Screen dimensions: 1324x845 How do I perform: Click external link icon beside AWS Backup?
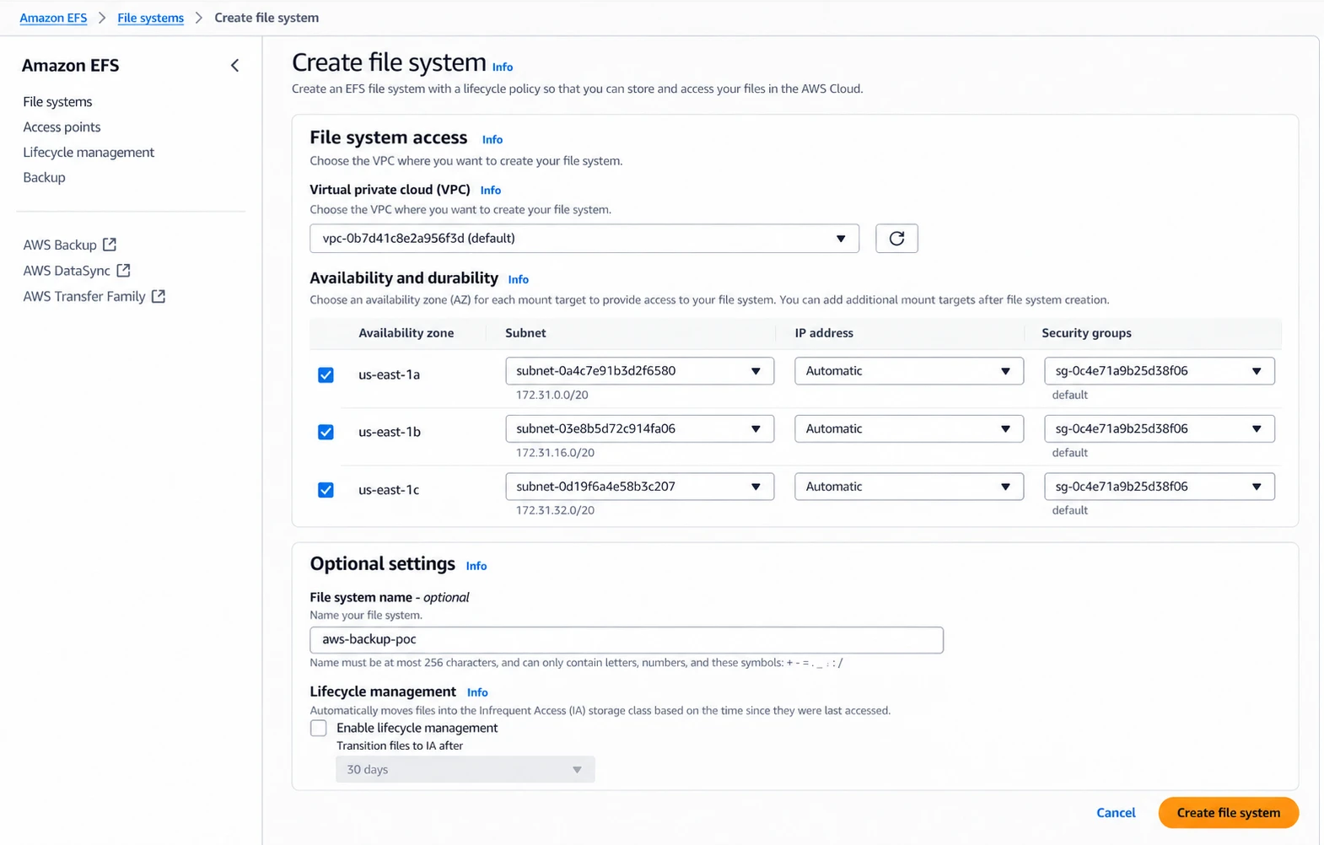110,245
